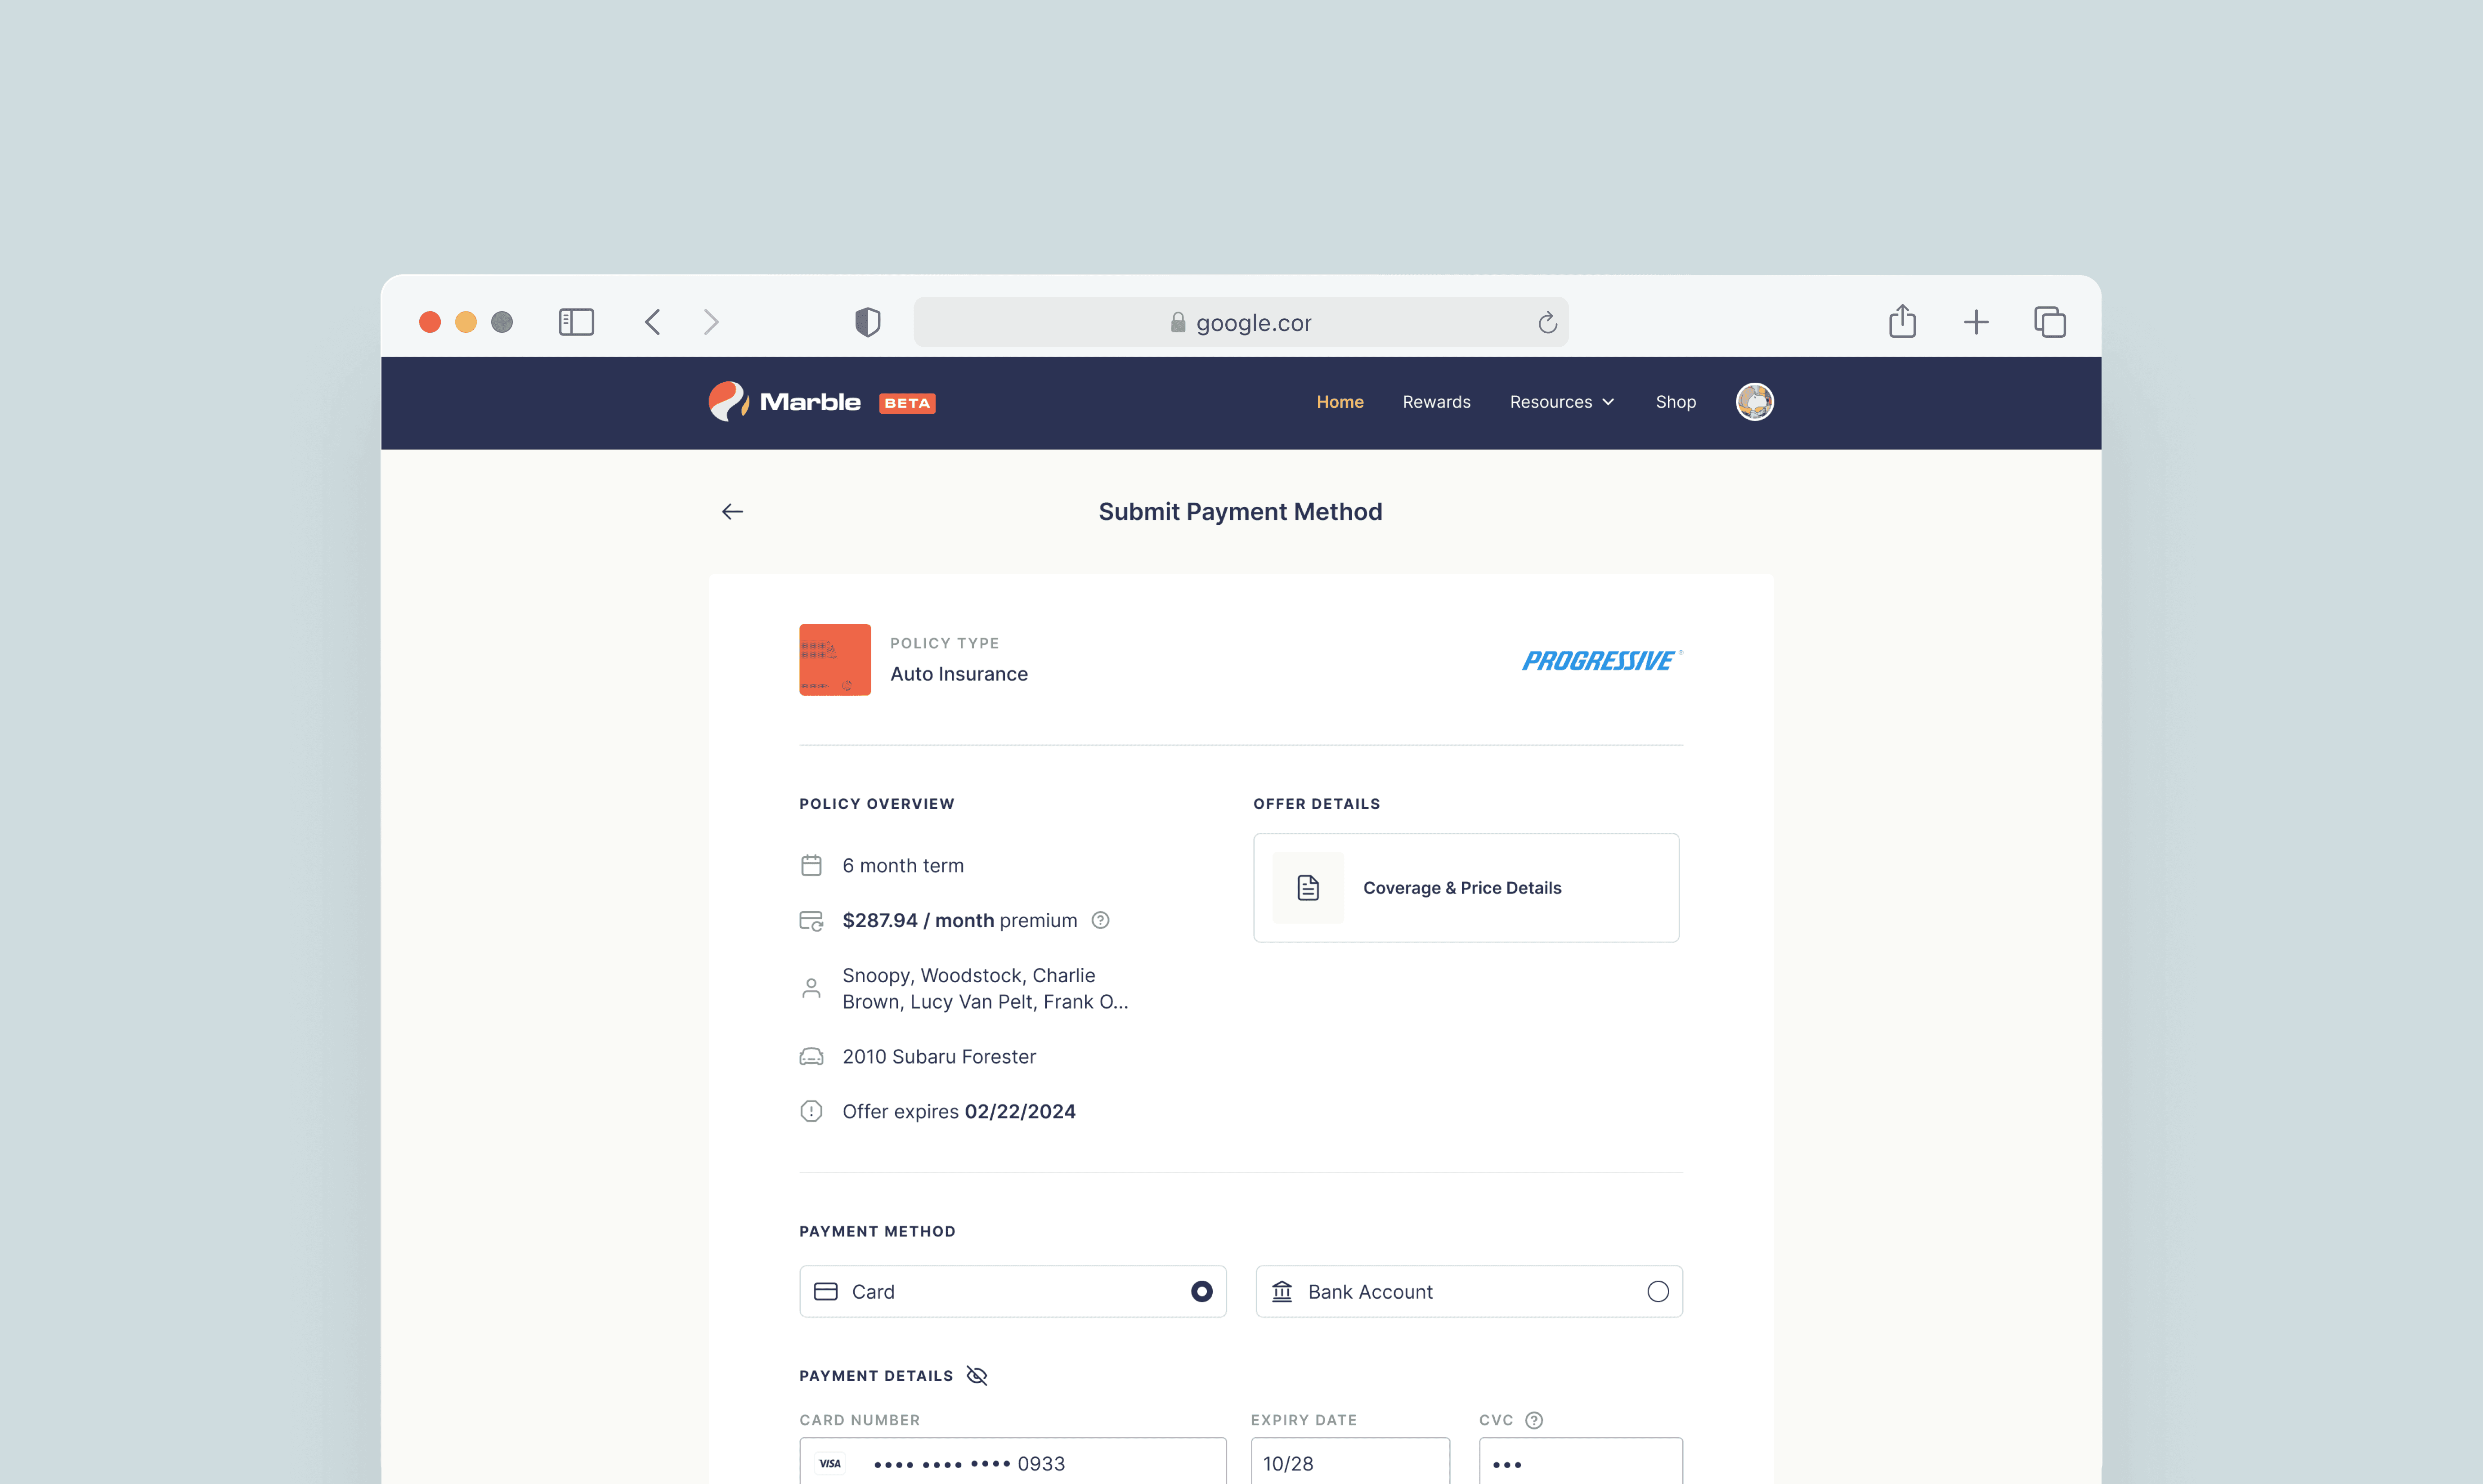Go forward using browser forward chevron
2483x1484 pixels.
(711, 322)
